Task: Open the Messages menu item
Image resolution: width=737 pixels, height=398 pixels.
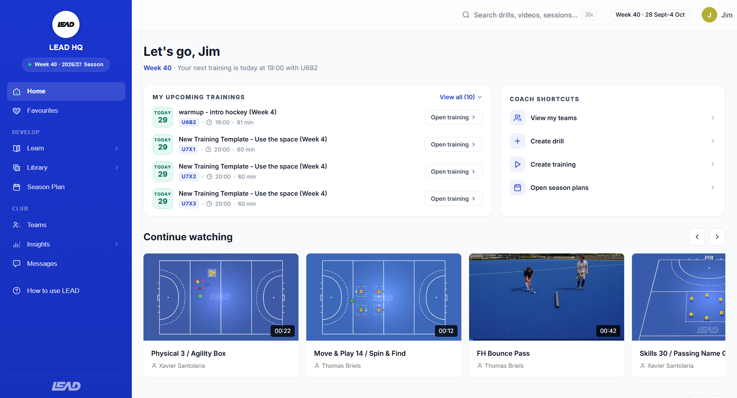Action: (66, 264)
